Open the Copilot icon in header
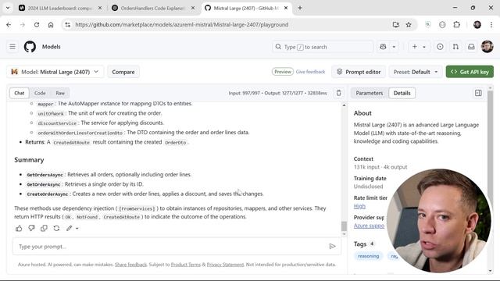This screenshot has width=500, height=281. [x=383, y=47]
